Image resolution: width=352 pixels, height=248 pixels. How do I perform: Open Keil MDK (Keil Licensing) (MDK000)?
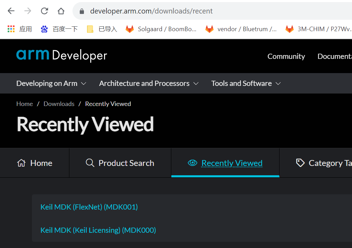98,230
